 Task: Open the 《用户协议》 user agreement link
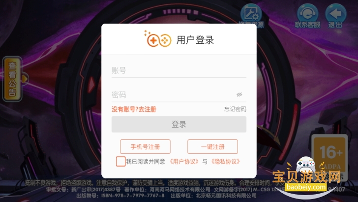(184, 162)
